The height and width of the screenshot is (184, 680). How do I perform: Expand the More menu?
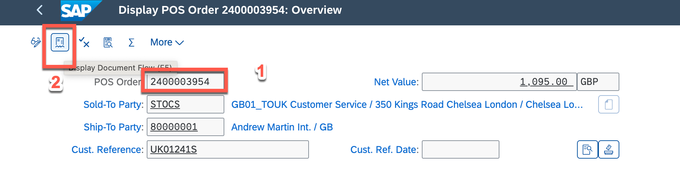coord(167,42)
